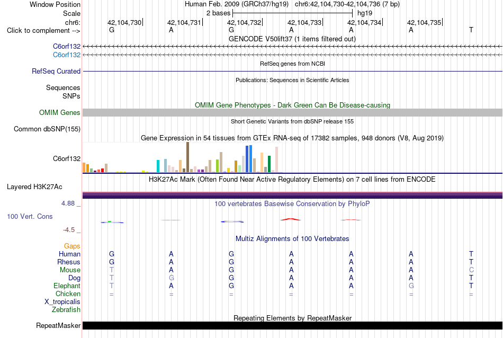The width and height of the screenshot is (503, 338).
Task: Click the 4.88 PhyloP upper scale value
Action: coord(68,203)
